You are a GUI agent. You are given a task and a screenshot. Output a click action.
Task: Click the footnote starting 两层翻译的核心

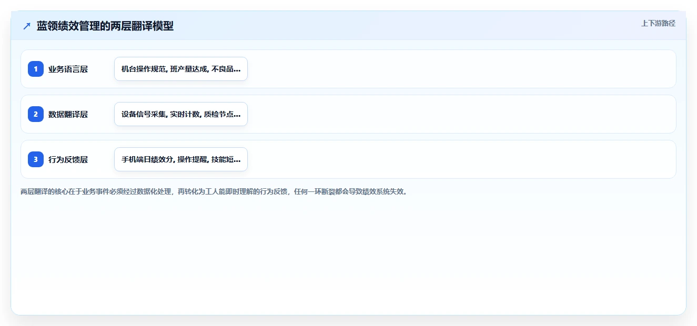click(x=214, y=191)
